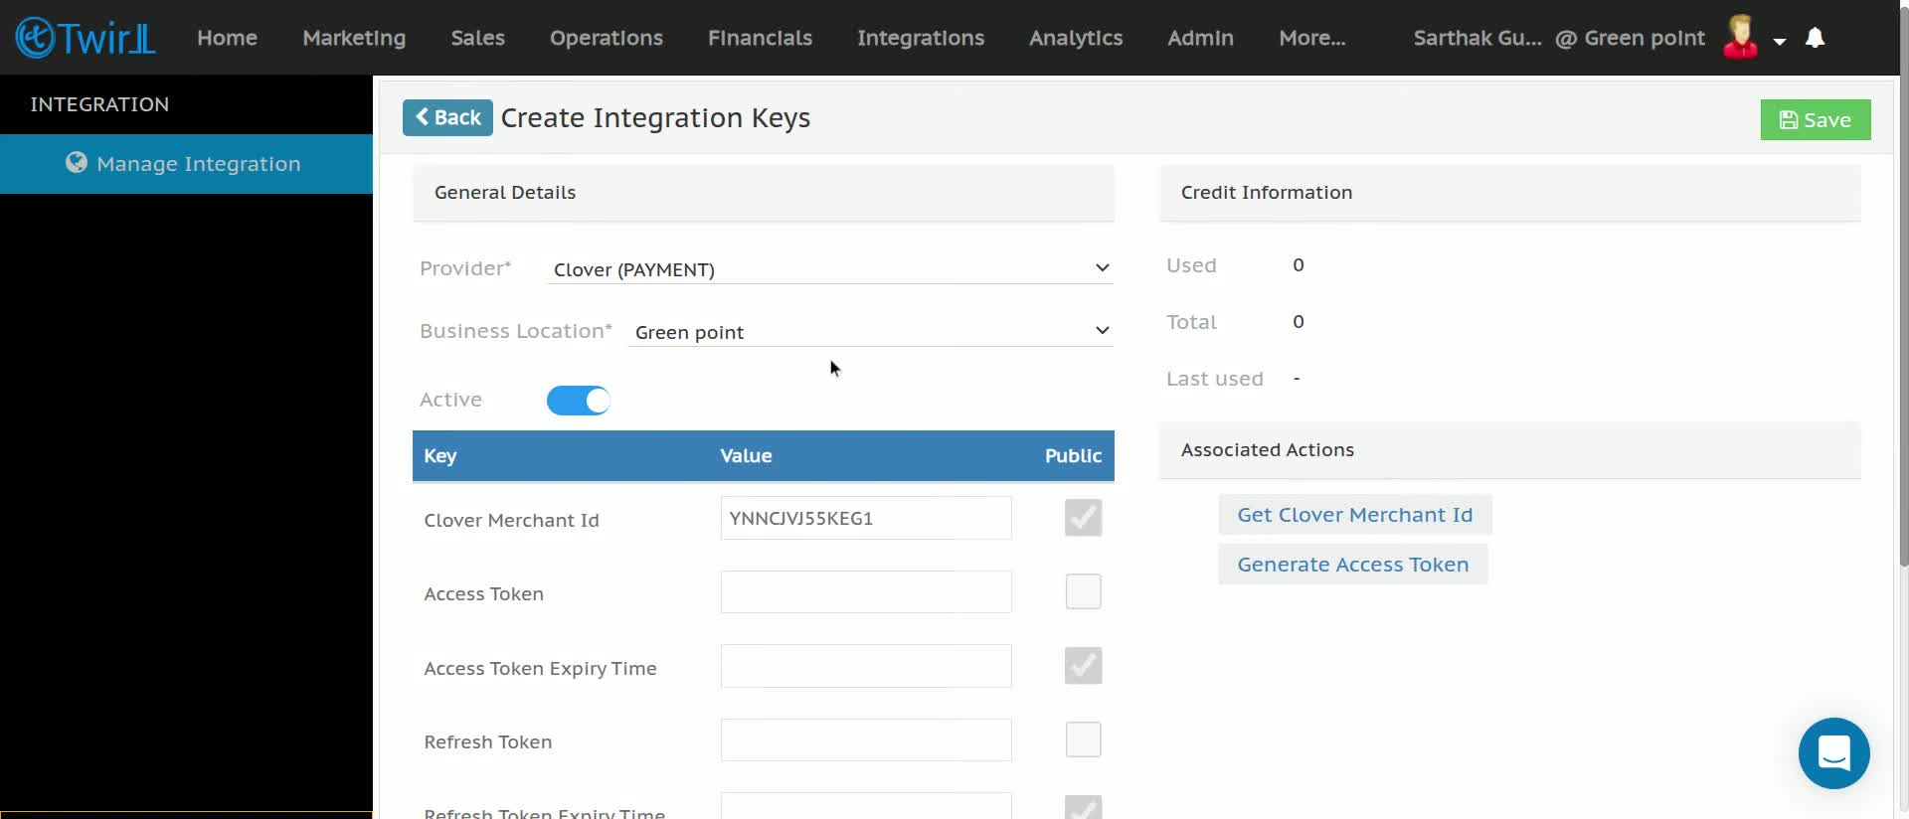Click the Key column header

[x=440, y=456]
